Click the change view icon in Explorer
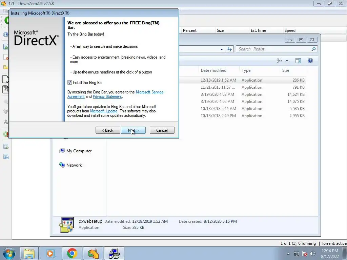The height and width of the screenshot is (260, 347). coord(280,61)
